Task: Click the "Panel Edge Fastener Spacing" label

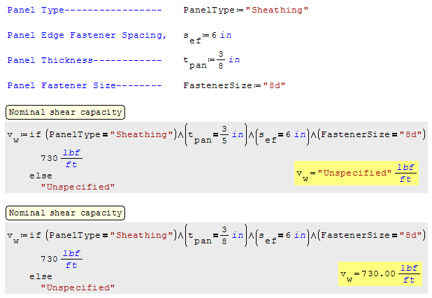Action: pyautogui.click(x=87, y=35)
